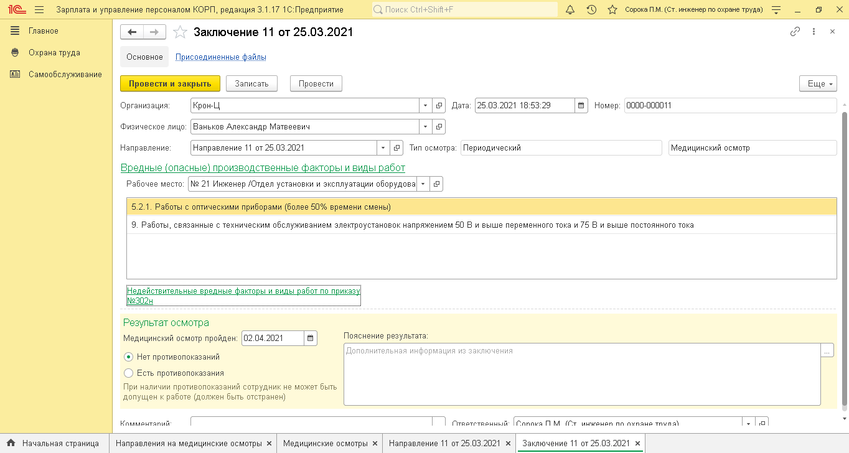Open the Еще dropdown menu
This screenshot has height=453, width=849.
tap(818, 84)
